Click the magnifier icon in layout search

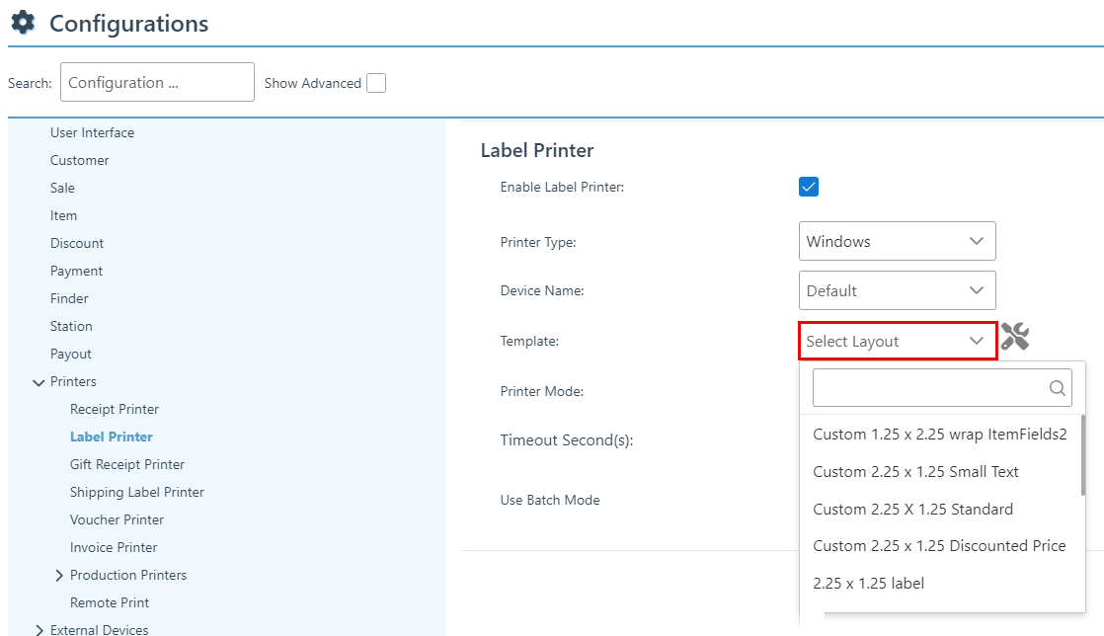1058,388
